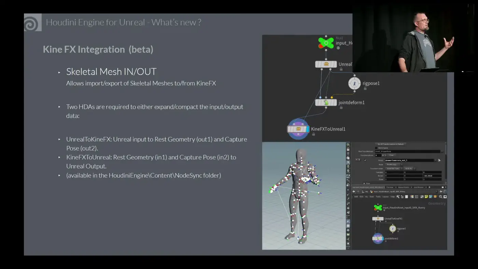Open the Add menu in network editor
The height and width of the screenshot is (269, 478).
pyautogui.click(x=356, y=197)
